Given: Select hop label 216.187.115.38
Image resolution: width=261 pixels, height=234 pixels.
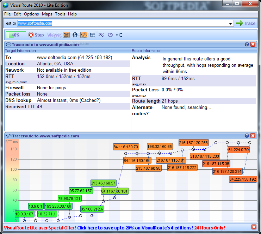Looking at the screenshot, I should [216, 164].
